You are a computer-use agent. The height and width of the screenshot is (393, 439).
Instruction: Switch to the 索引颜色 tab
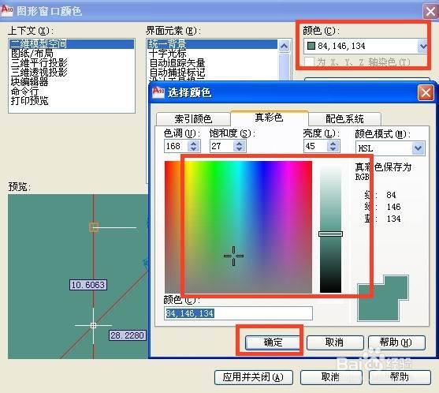pyautogui.click(x=193, y=119)
